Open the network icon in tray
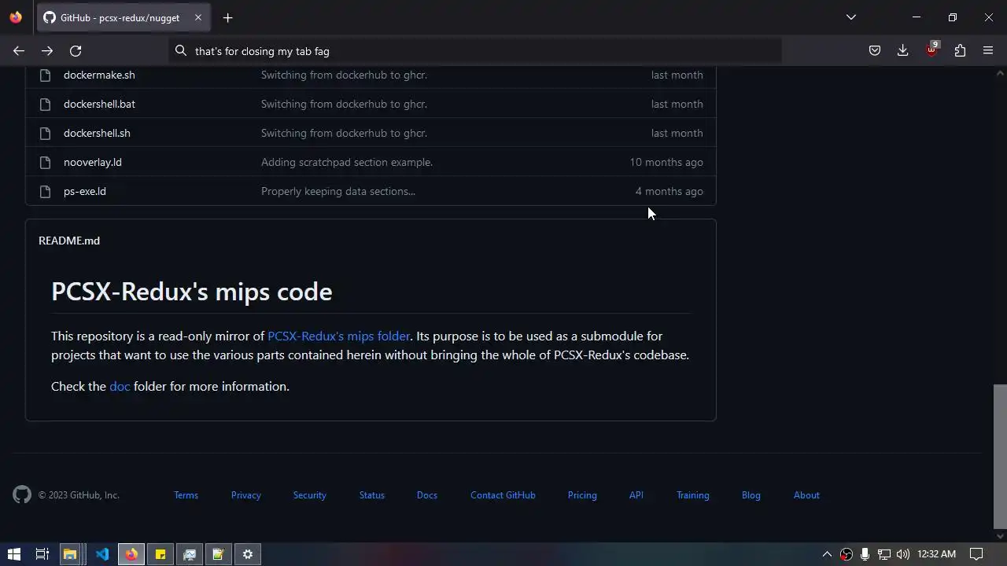The height and width of the screenshot is (566, 1007). (x=883, y=554)
